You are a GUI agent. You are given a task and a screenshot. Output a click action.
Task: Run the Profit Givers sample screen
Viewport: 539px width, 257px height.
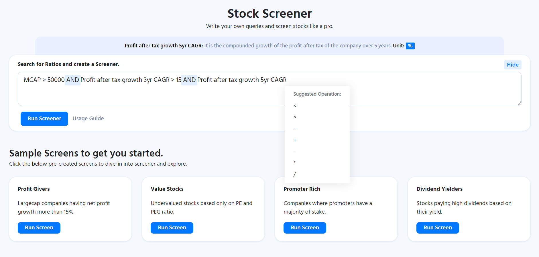pos(39,228)
